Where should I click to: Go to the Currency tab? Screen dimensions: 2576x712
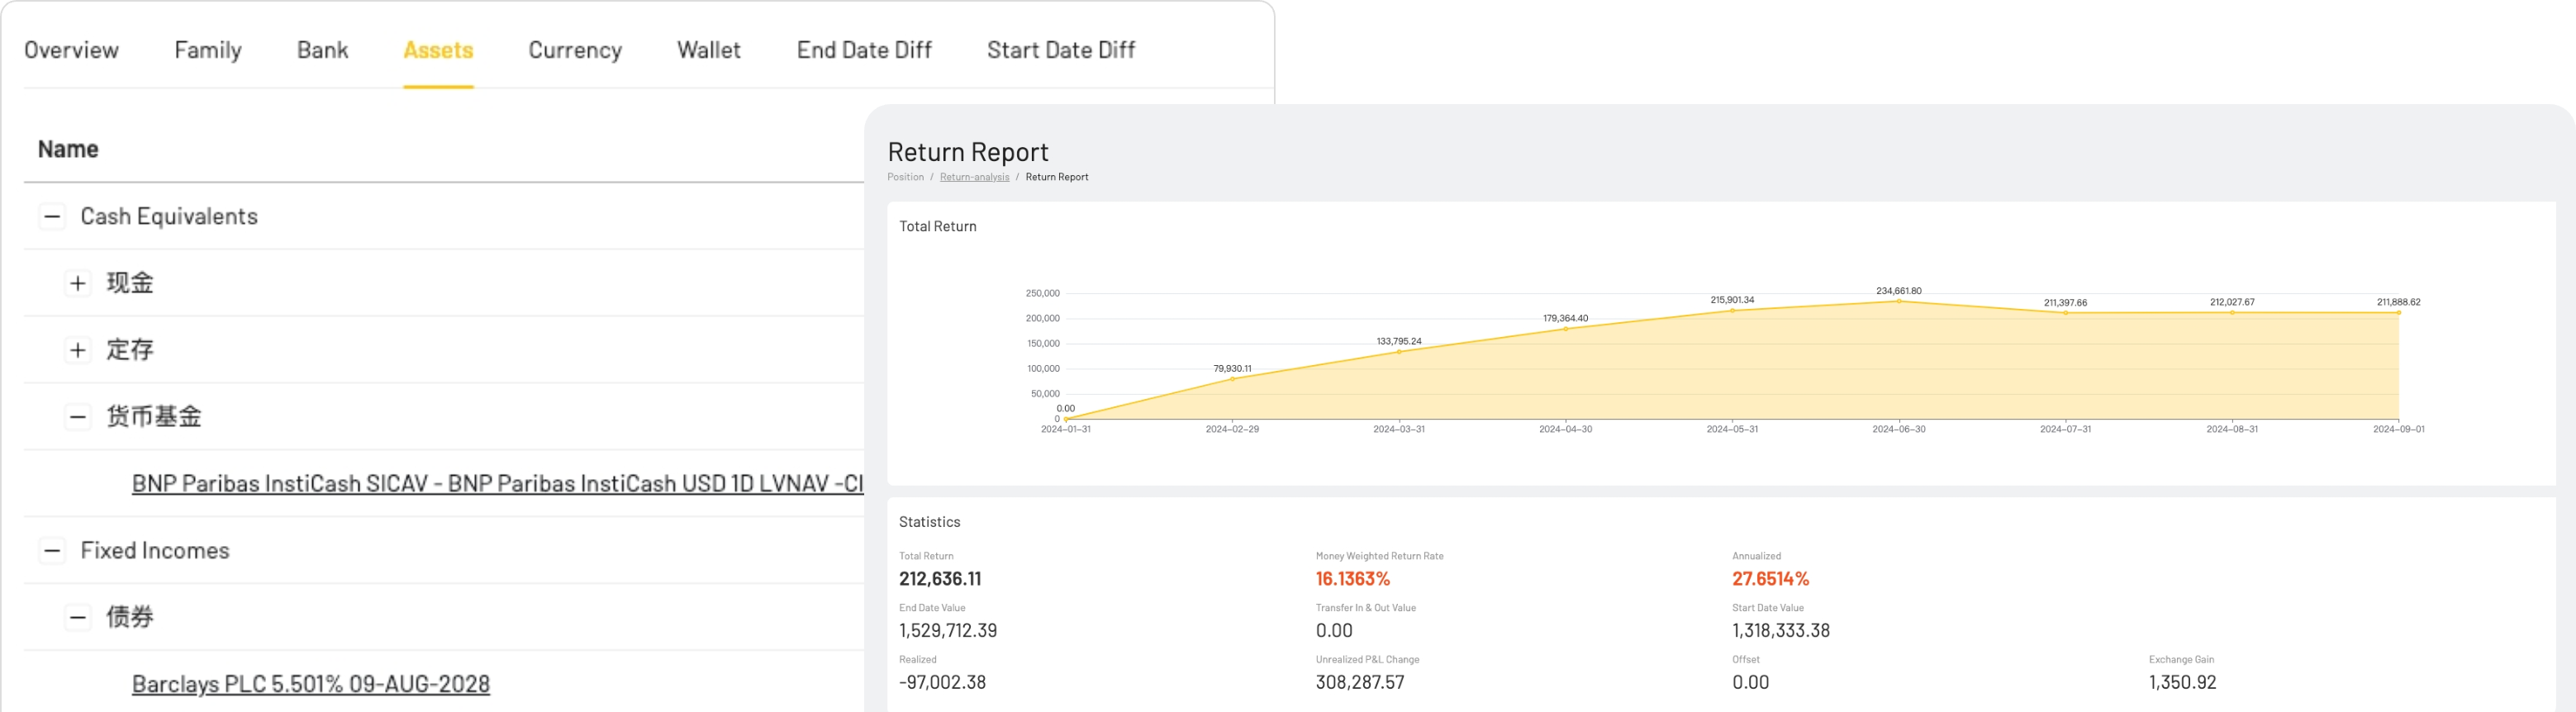coord(575,50)
